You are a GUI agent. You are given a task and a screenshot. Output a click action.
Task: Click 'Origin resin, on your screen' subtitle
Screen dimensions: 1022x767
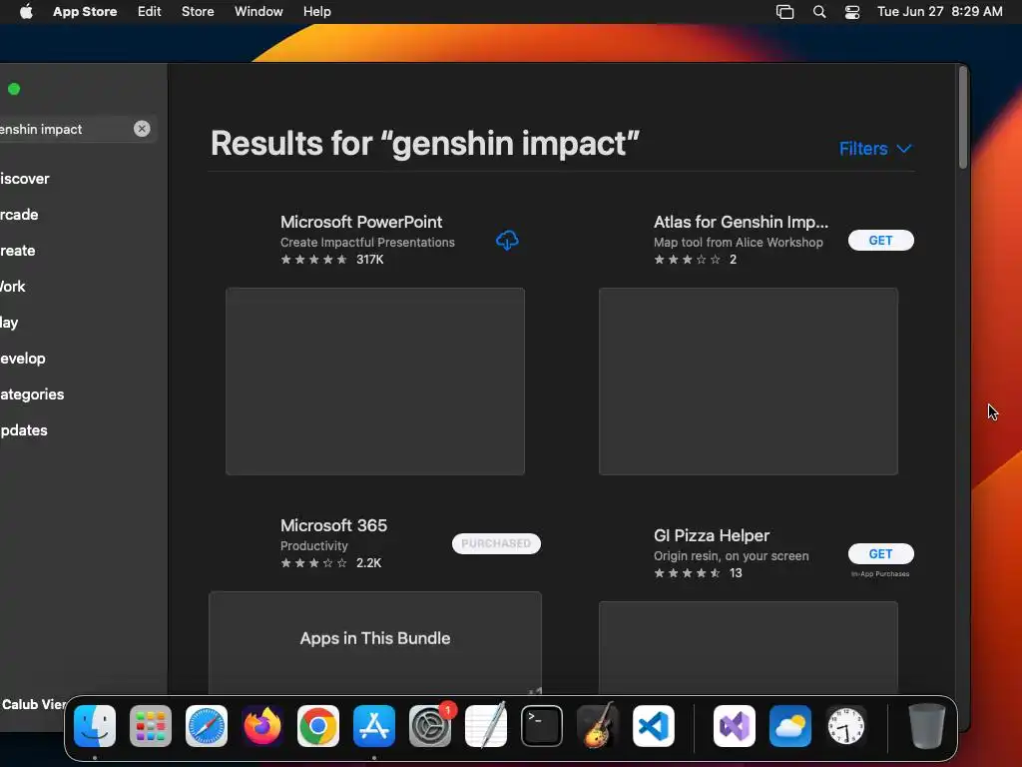pos(732,556)
